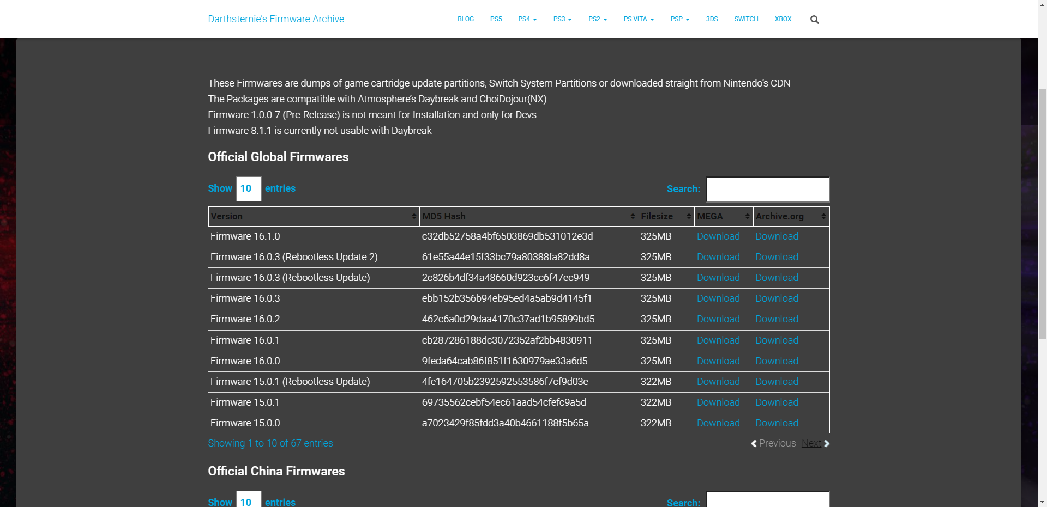Open the 3DS menu item
Image resolution: width=1047 pixels, height=507 pixels.
click(712, 19)
